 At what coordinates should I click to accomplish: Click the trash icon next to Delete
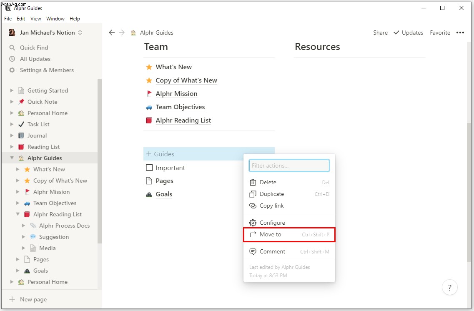(253, 182)
